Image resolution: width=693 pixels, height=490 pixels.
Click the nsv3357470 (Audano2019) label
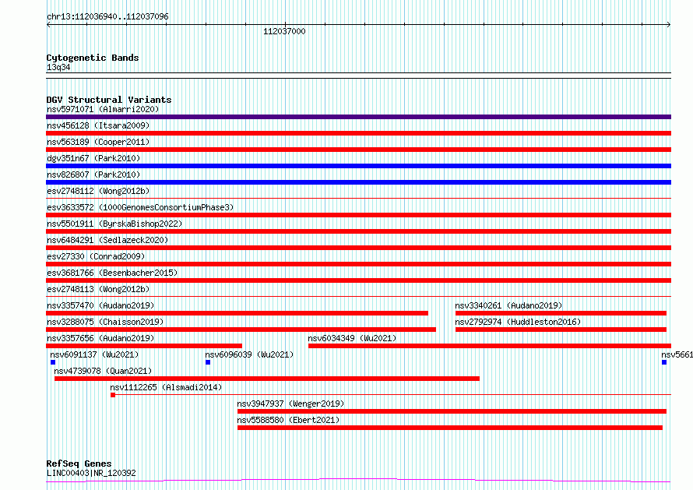100,305
